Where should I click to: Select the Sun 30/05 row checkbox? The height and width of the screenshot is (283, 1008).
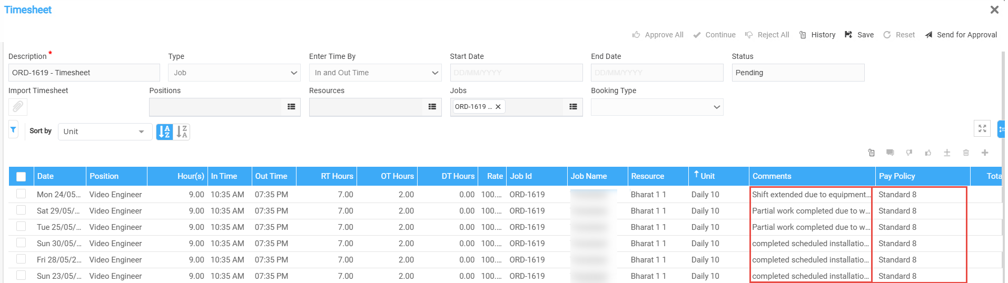point(21,243)
